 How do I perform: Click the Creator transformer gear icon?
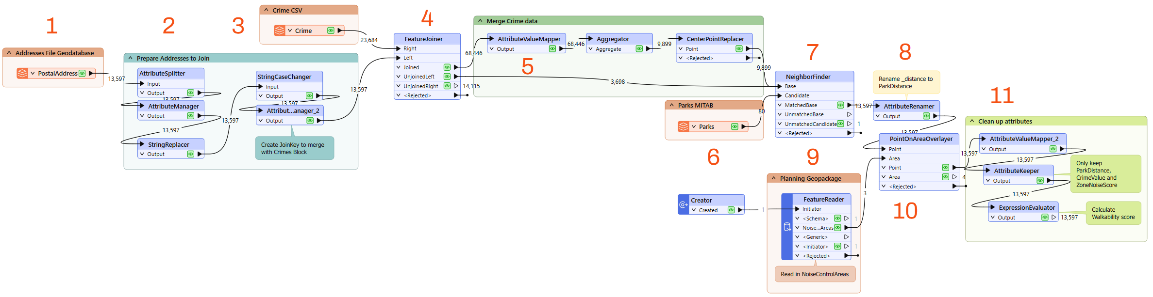click(684, 205)
